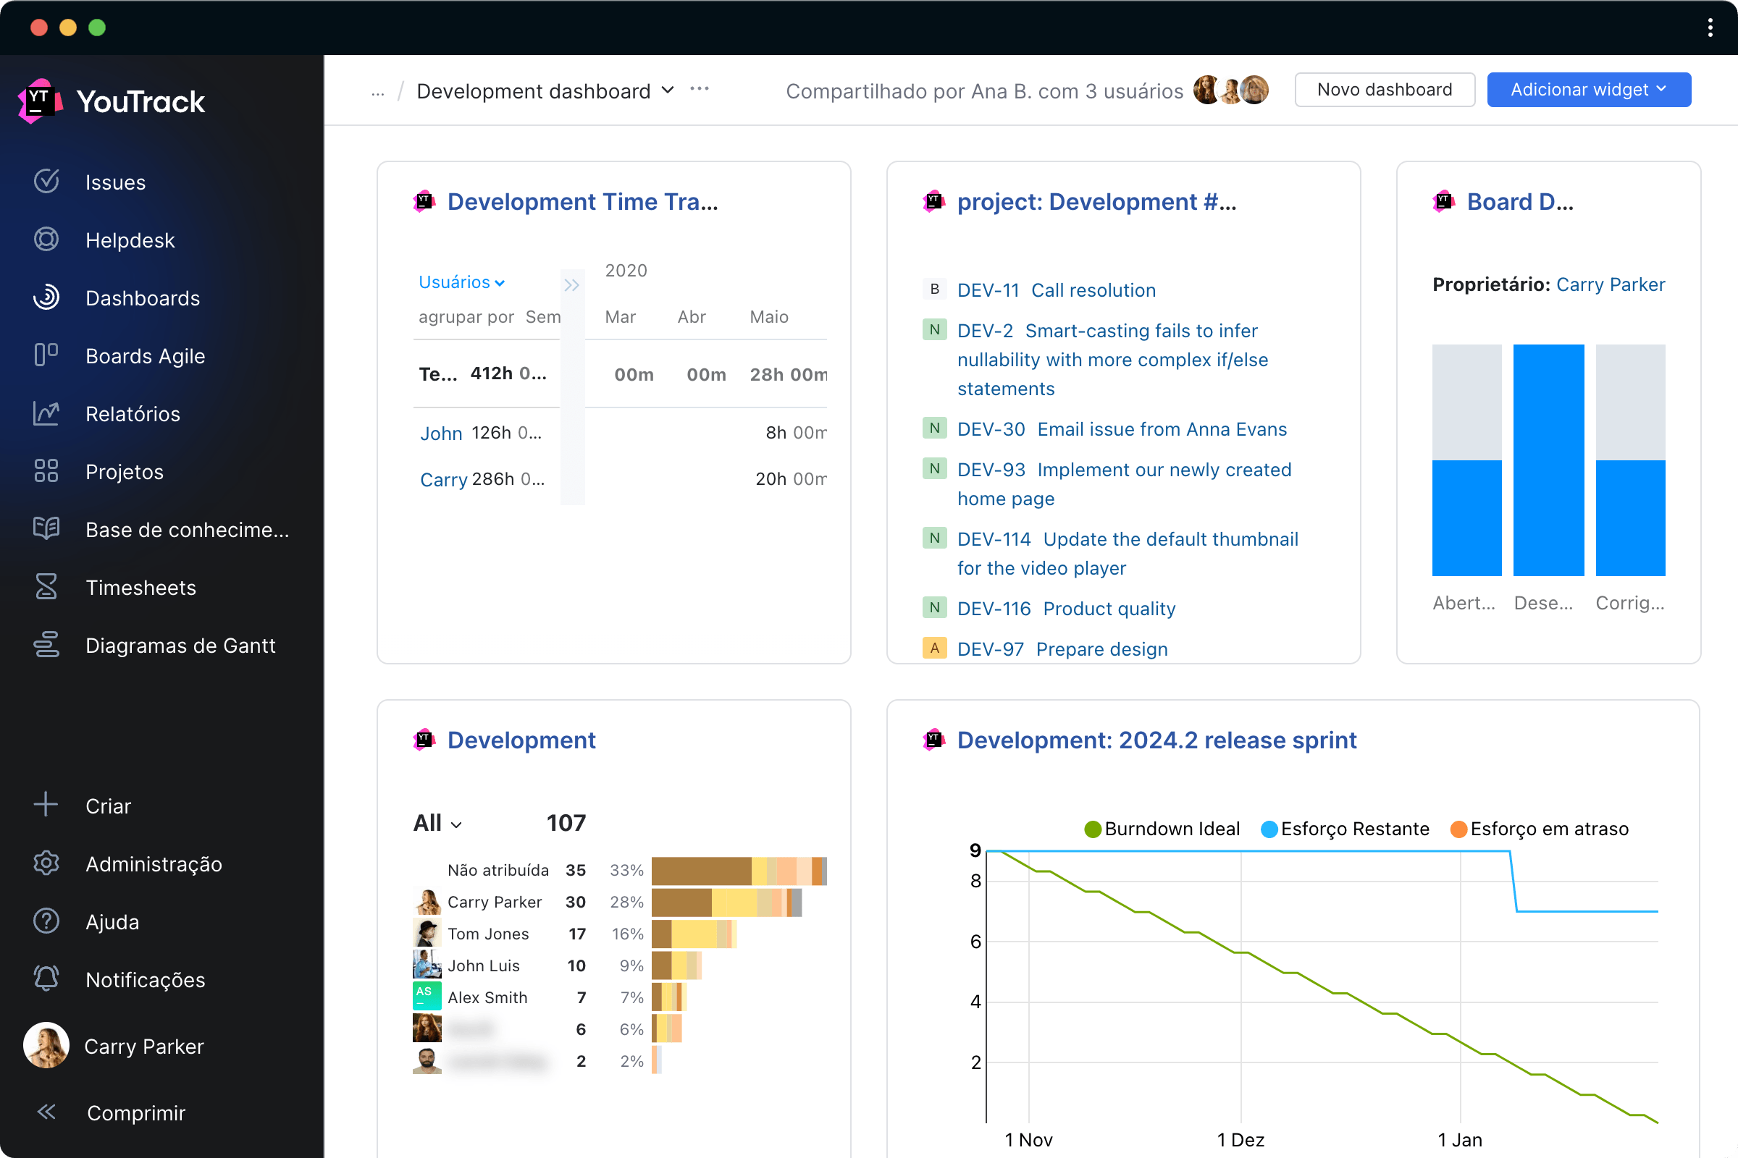Image resolution: width=1738 pixels, height=1158 pixels.
Task: Click Carry Parker profile in sidebar
Action: [x=145, y=1046]
